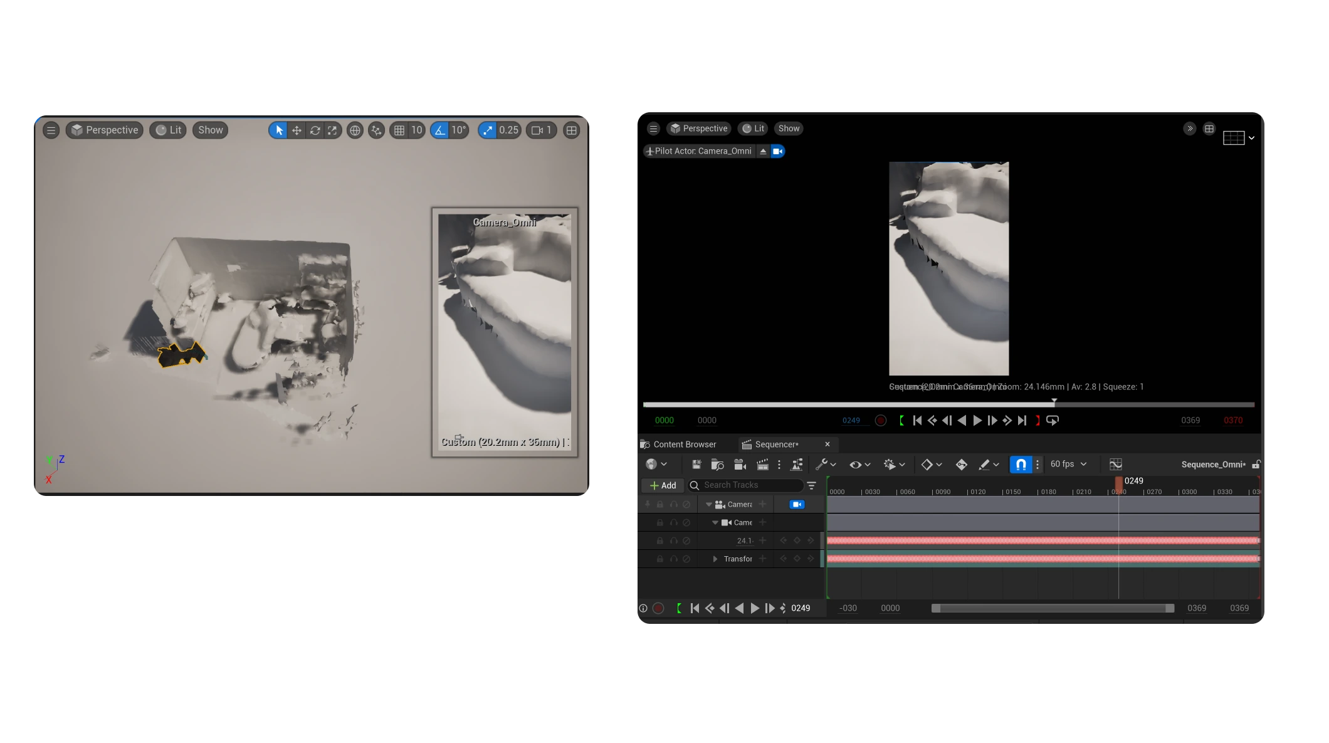Viewport: 1329px width, 743px height.
Task: Click the Save sequence icon
Action: (696, 465)
